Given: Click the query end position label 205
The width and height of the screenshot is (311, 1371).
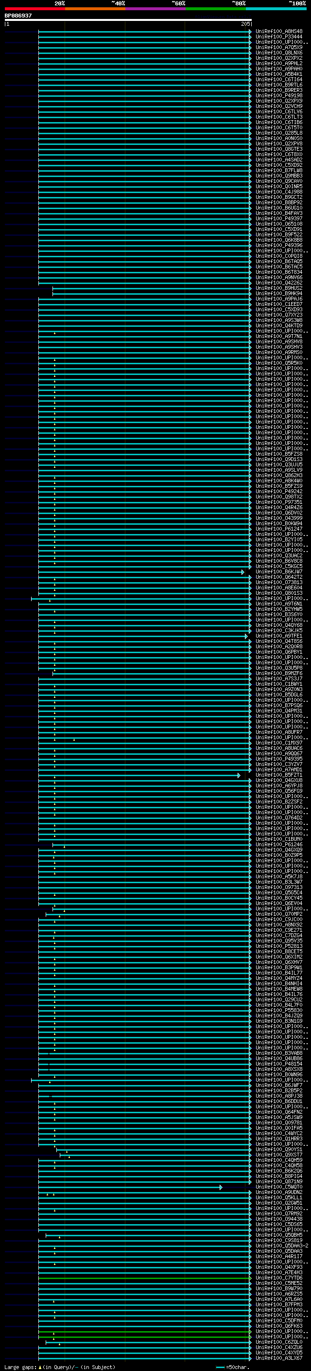Looking at the screenshot, I should (245, 24).
